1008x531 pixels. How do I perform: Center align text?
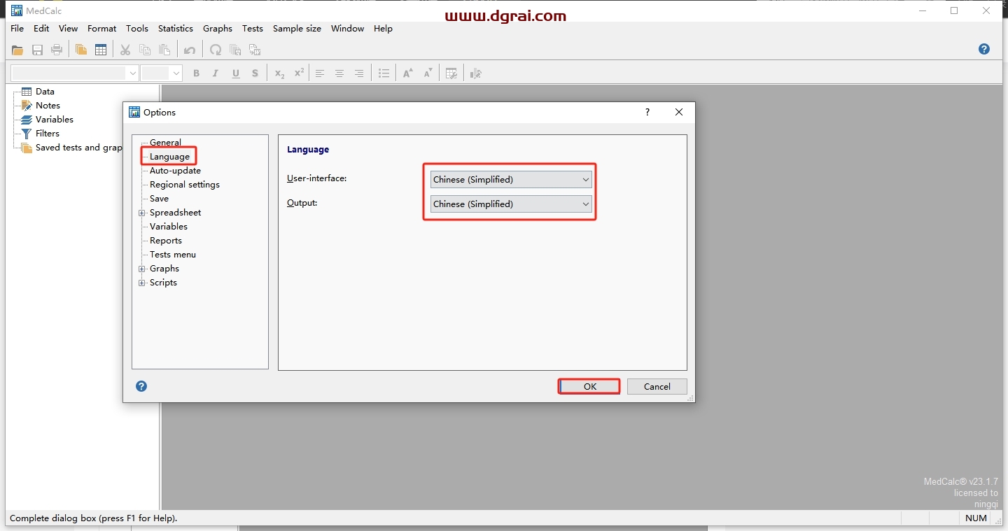339,73
